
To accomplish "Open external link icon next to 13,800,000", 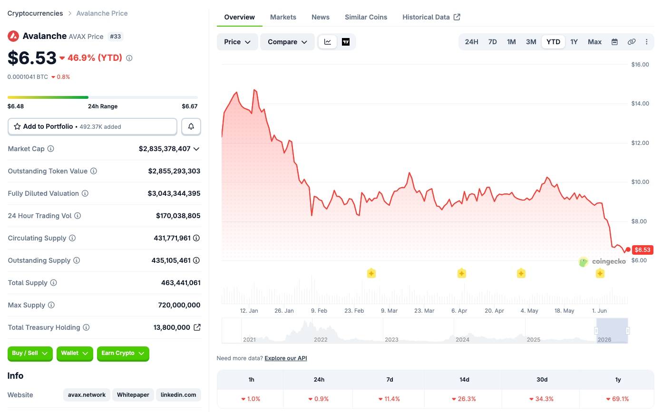I will pos(197,327).
